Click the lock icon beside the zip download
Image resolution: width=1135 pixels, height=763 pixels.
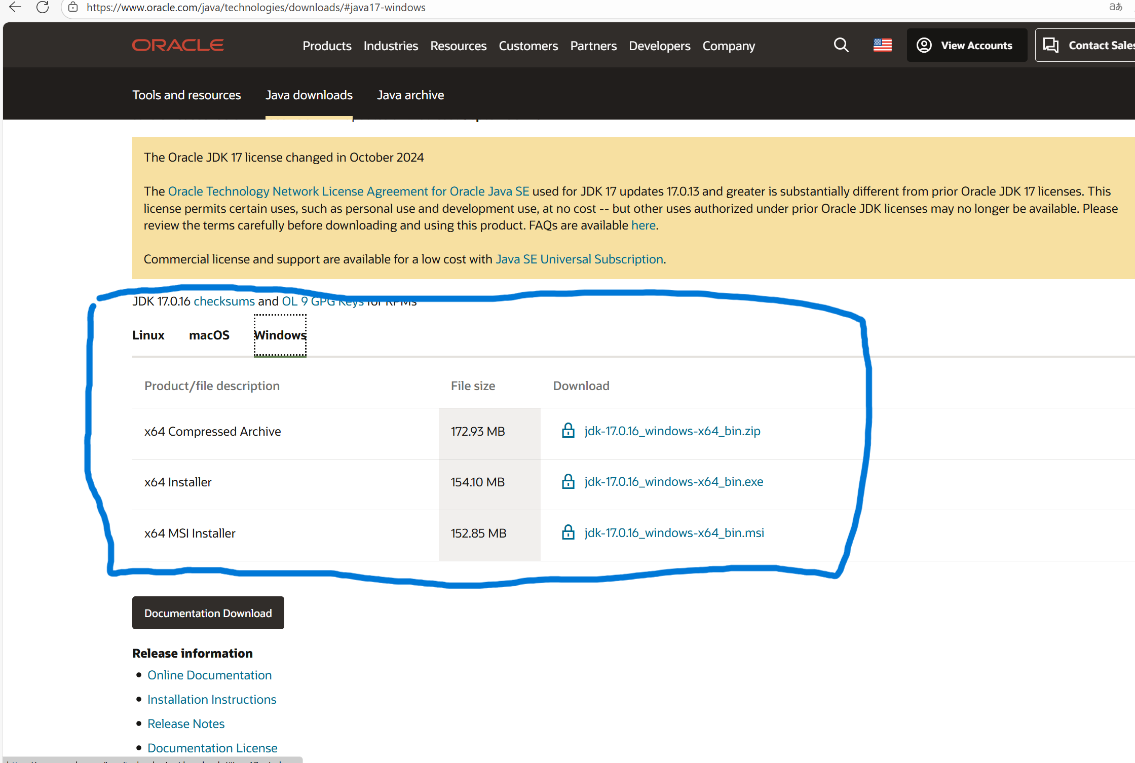[568, 431]
